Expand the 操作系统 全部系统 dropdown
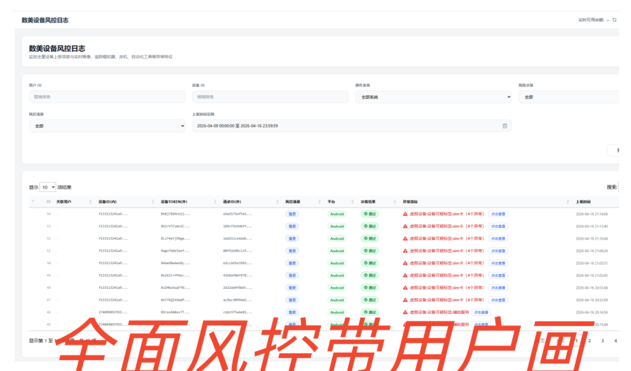Image resolution: width=631 pixels, height=371 pixels. pos(434,97)
